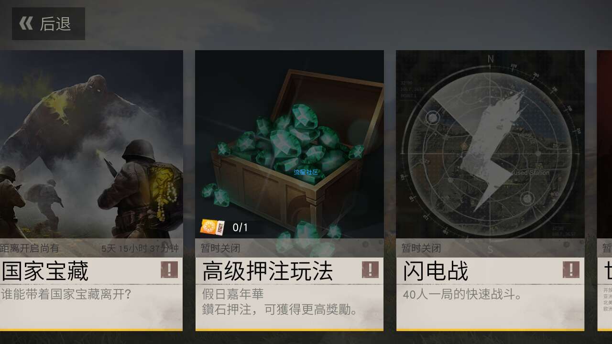The height and width of the screenshot is (344, 612).
Task: Open the lightning bolt compass artwork
Action: (490, 144)
